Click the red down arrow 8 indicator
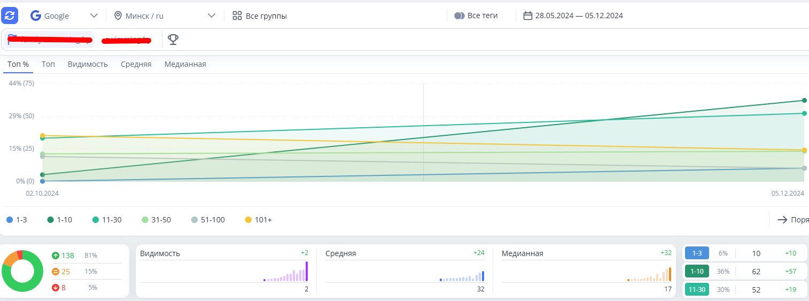Viewport: 809px width, 301px height. coord(55,288)
